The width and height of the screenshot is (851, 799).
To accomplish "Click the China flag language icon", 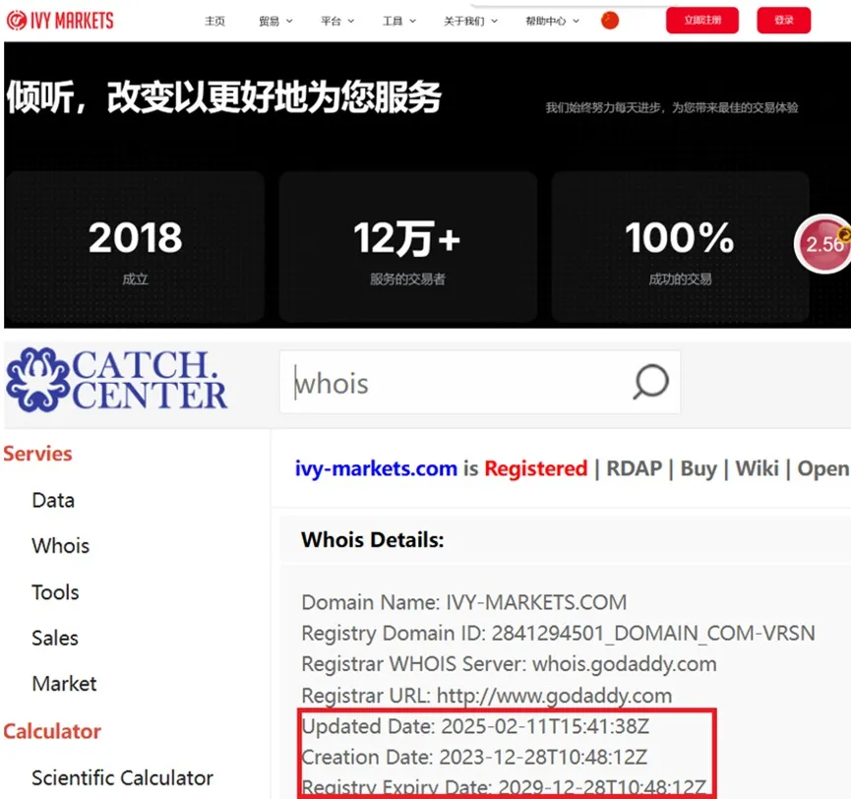I will click(x=610, y=21).
